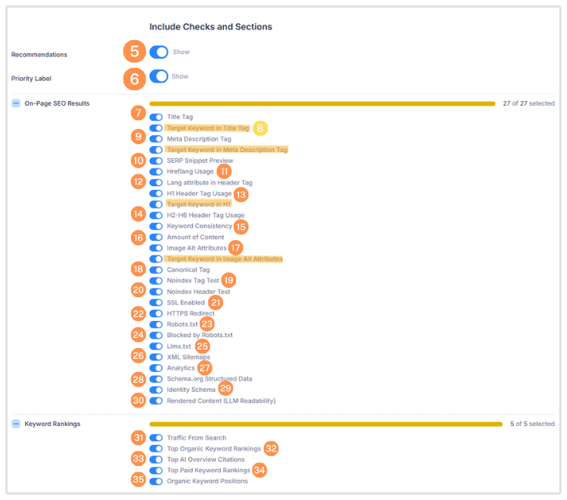The width and height of the screenshot is (567, 500).
Task: Click the Identity Schema label
Action: tap(191, 390)
